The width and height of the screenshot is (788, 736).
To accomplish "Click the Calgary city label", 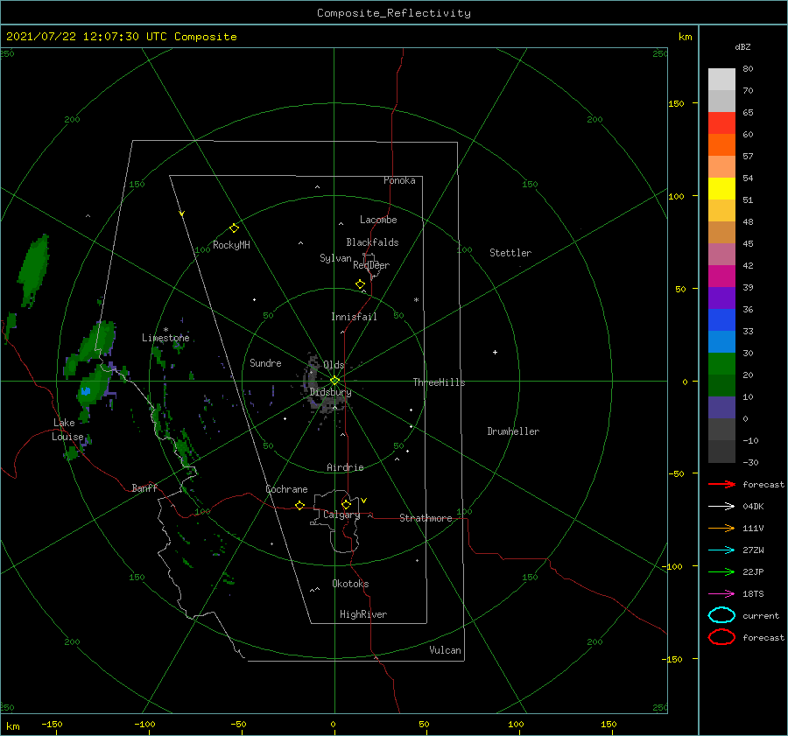I will (x=341, y=515).
